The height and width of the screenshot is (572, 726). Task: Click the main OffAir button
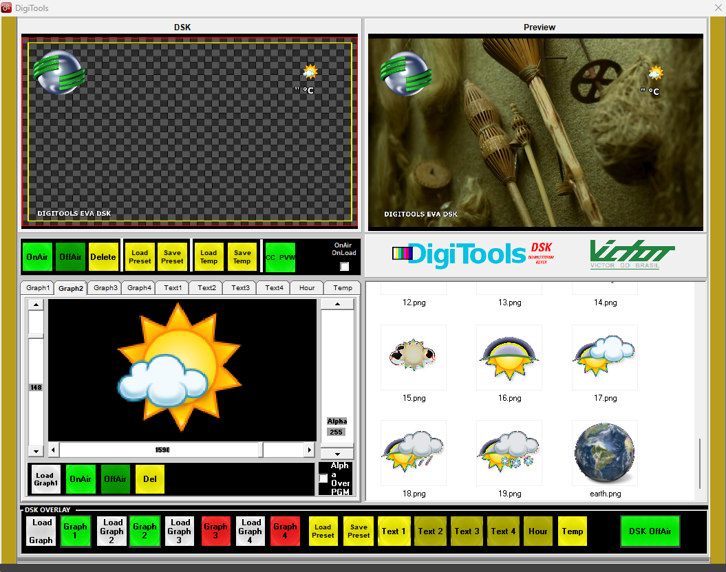[x=70, y=257]
